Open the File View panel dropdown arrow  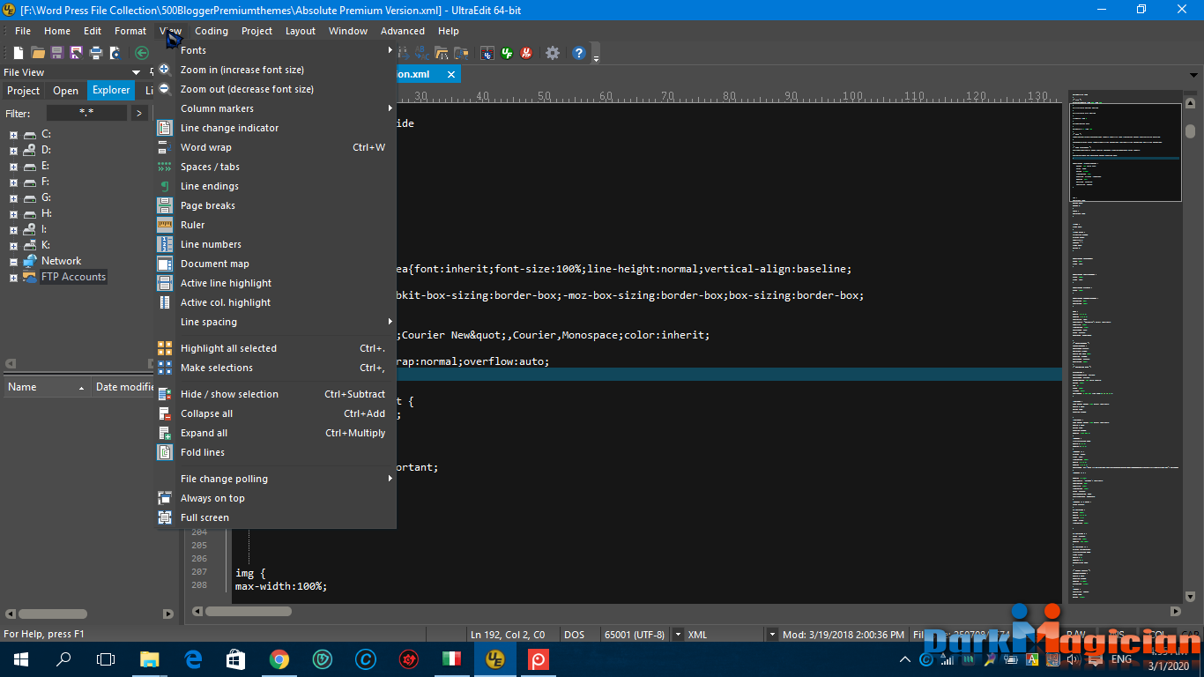137,72
